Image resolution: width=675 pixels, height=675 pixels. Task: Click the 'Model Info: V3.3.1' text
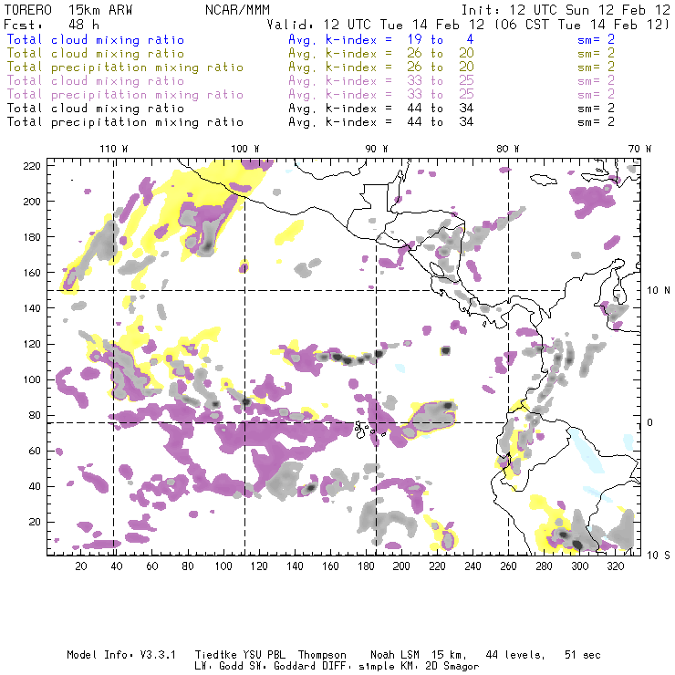coord(121,655)
